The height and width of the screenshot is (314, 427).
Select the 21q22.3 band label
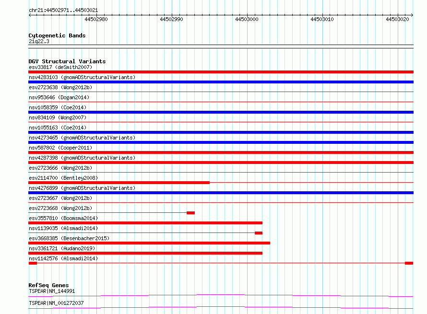click(x=39, y=41)
